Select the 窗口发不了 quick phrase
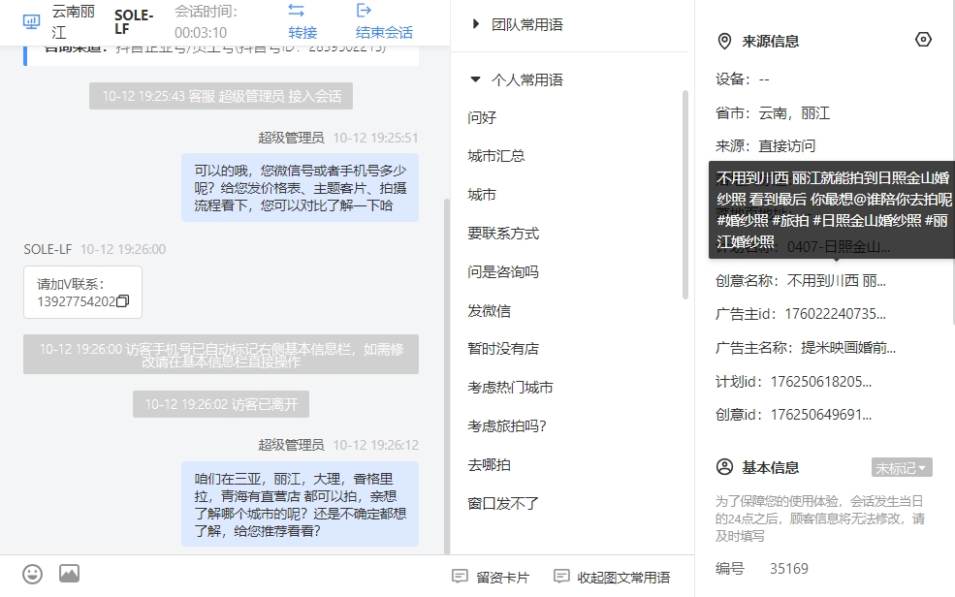This screenshot has width=955, height=597. (503, 504)
